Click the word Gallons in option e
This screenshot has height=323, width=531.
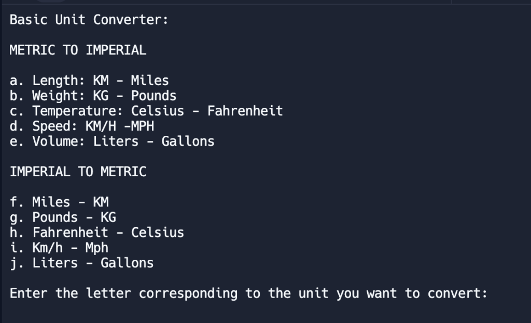pos(188,142)
